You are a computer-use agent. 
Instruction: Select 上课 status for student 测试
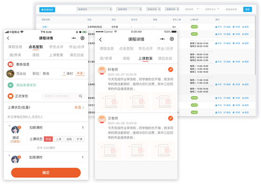pyautogui.click(x=58, y=139)
